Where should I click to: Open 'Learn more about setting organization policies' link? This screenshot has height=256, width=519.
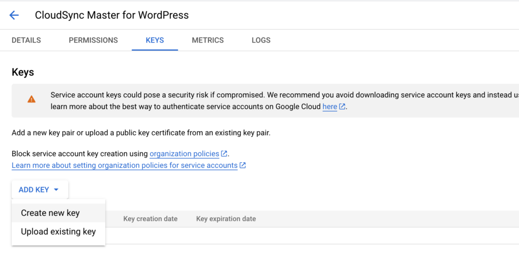124,165
